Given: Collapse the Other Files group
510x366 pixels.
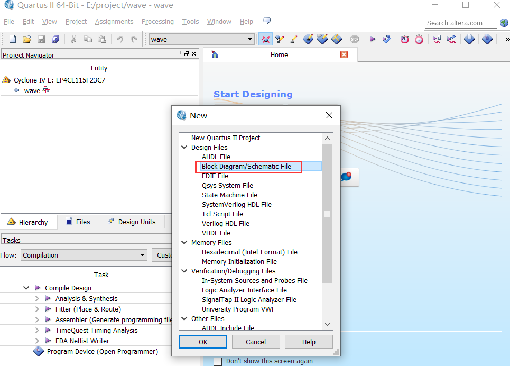Looking at the screenshot, I should tap(184, 318).
